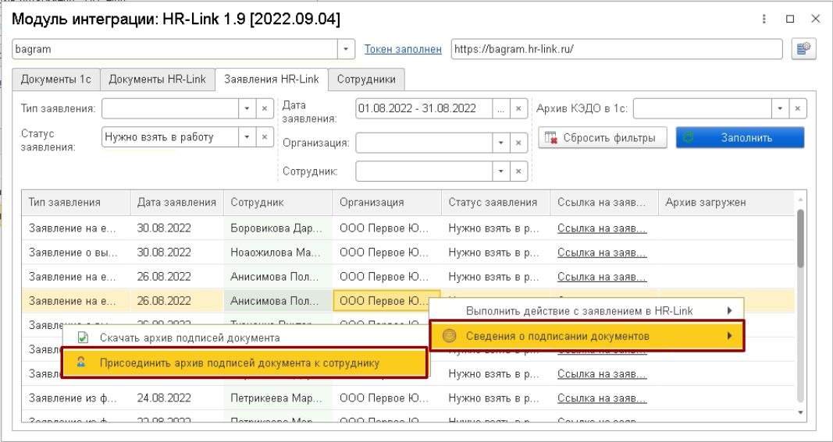Screen dimensions: 833x442
Task: Clear the Тип заявления filter
Action: pyautogui.click(x=264, y=108)
